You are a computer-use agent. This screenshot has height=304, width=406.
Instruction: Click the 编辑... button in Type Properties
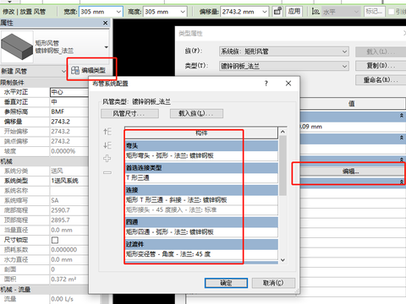(x=351, y=171)
